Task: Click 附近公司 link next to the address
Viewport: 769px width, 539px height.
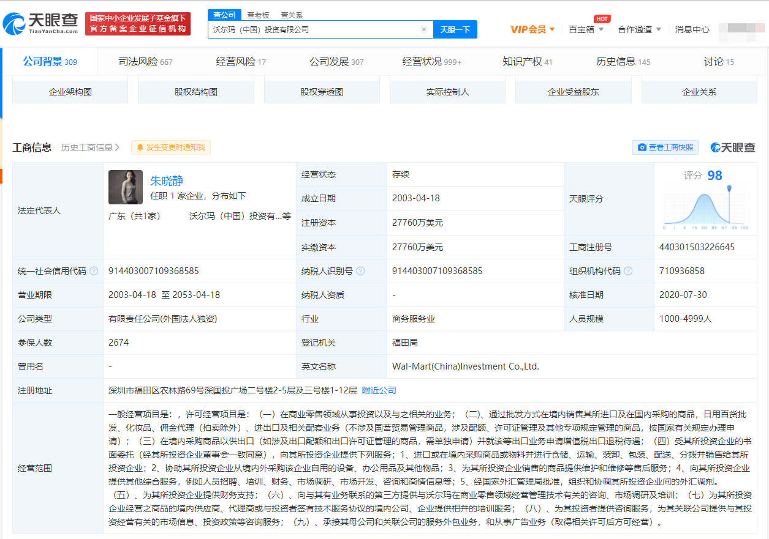Action: click(379, 390)
